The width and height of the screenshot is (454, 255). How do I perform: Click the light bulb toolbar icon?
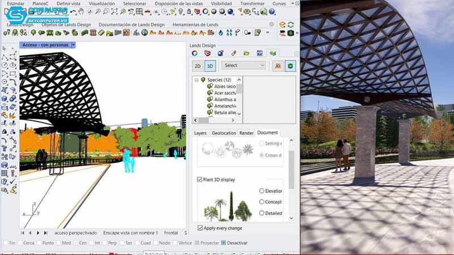180,11
